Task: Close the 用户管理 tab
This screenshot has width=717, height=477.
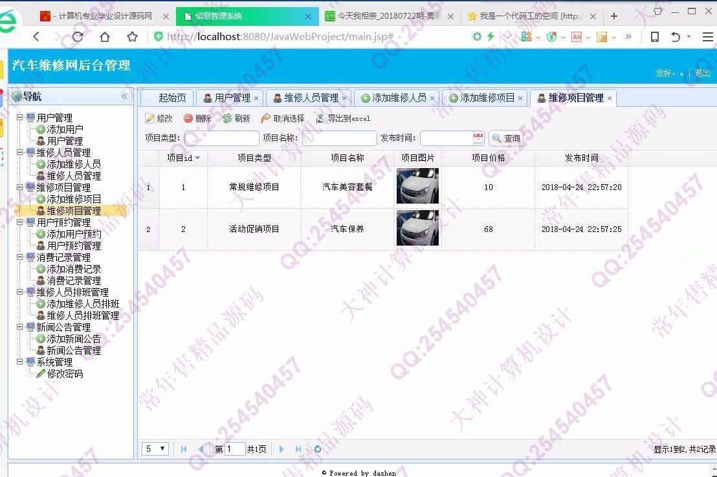Action: [256, 98]
